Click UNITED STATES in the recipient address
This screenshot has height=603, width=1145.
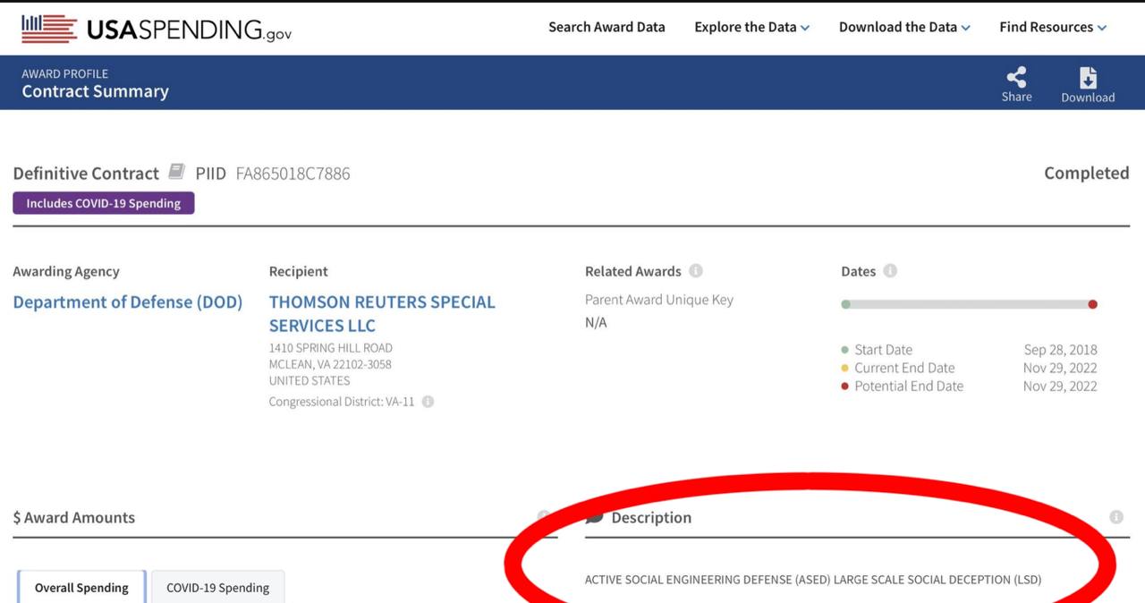tap(310, 380)
